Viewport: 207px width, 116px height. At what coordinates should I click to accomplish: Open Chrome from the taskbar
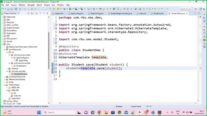coord(99,112)
